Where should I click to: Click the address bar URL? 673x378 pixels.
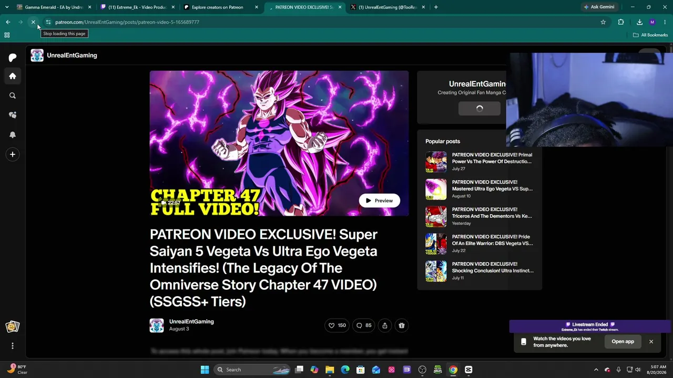(127, 22)
